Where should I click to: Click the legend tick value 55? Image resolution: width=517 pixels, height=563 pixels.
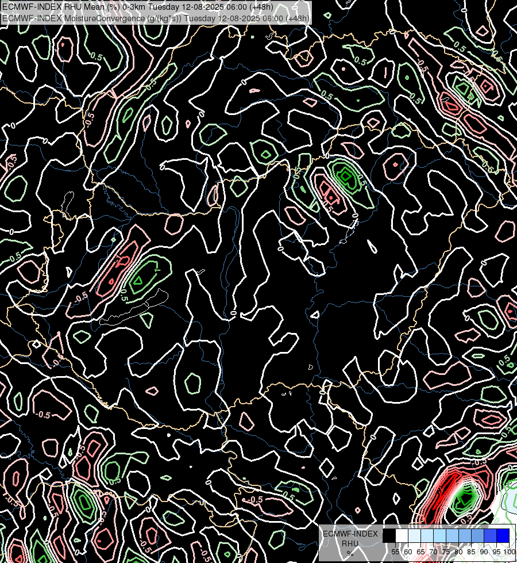(x=395, y=552)
